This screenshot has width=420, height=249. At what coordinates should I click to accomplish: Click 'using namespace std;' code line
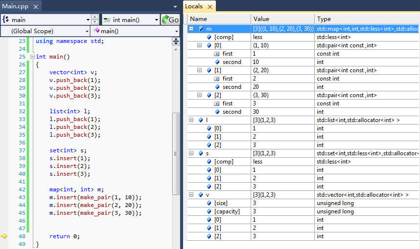tap(70, 41)
